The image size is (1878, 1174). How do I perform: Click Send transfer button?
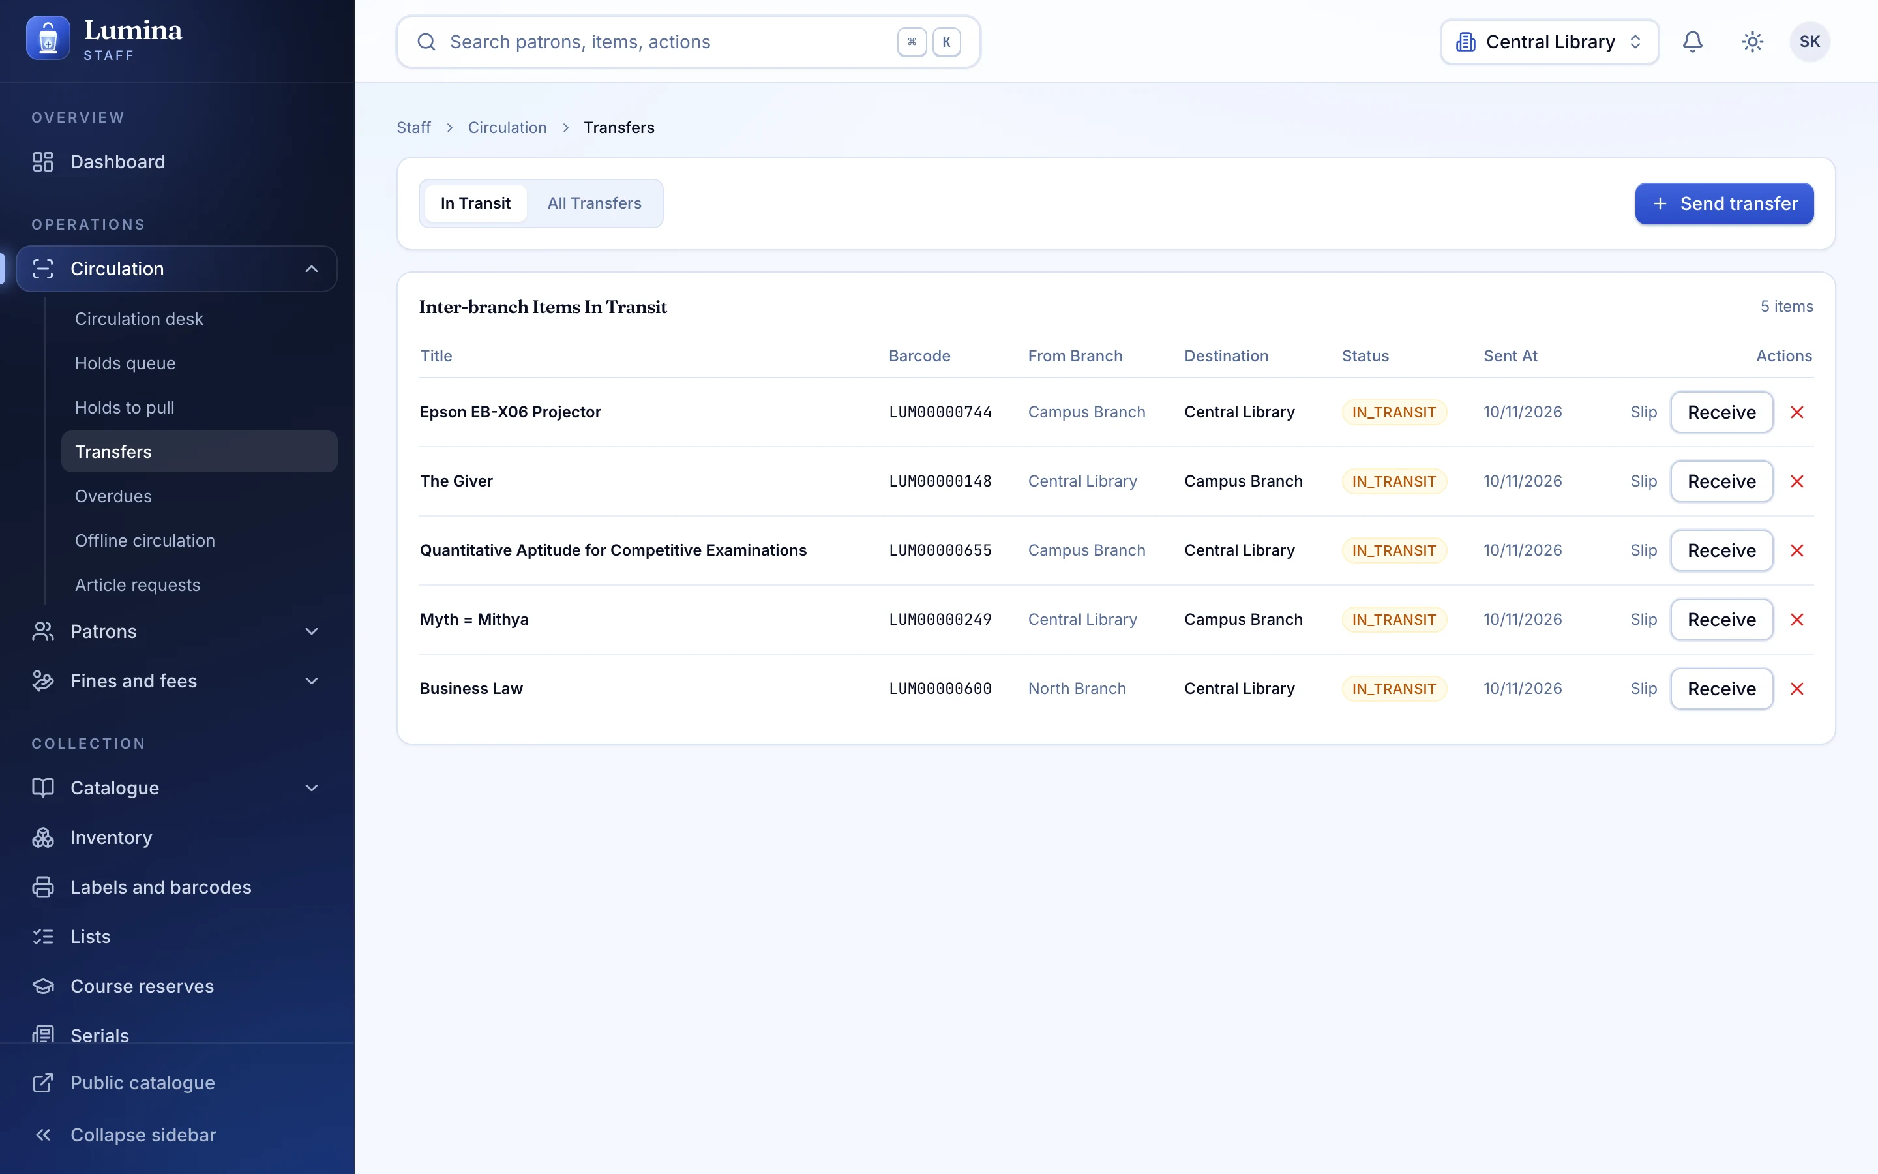click(1724, 203)
